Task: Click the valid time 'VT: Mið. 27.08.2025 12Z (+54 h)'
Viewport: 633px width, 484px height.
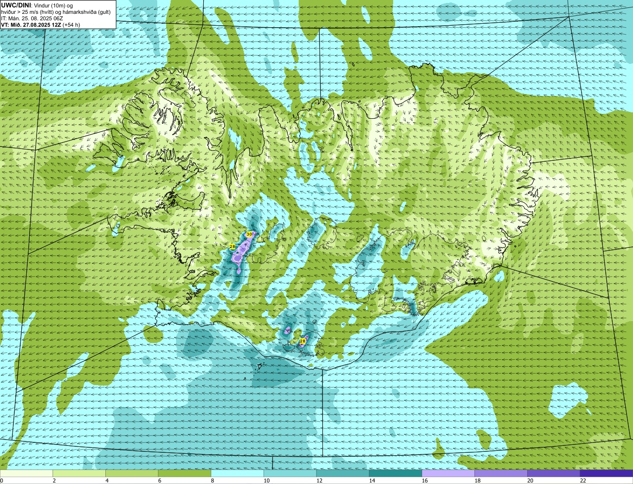Action: [x=41, y=24]
